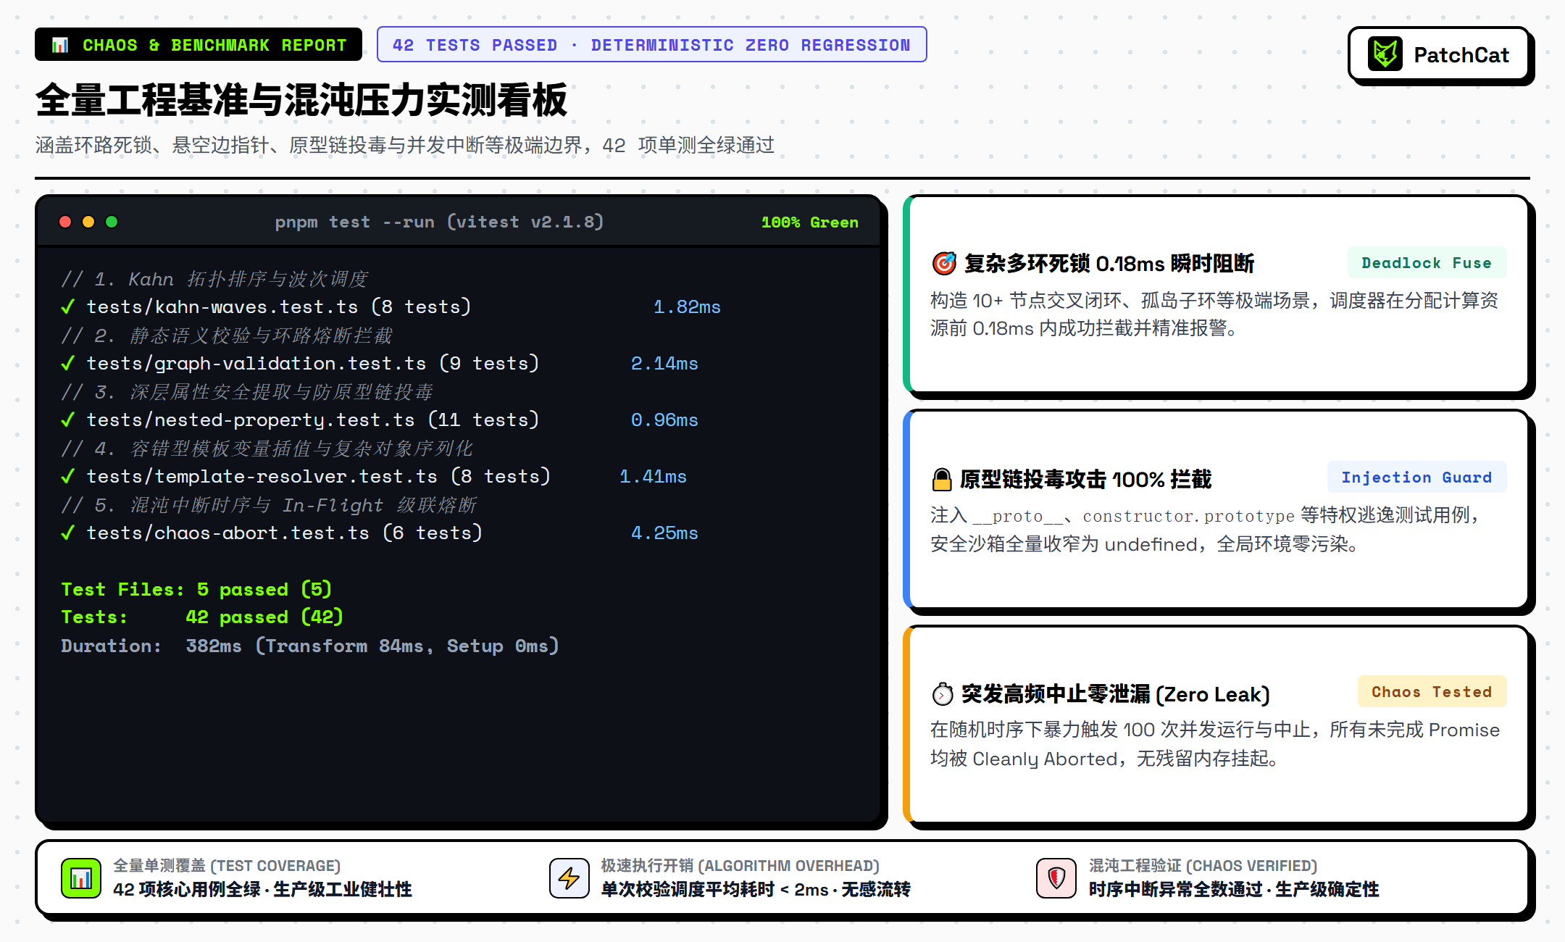
Task: Click the PatchCat brand button
Action: tap(1438, 54)
